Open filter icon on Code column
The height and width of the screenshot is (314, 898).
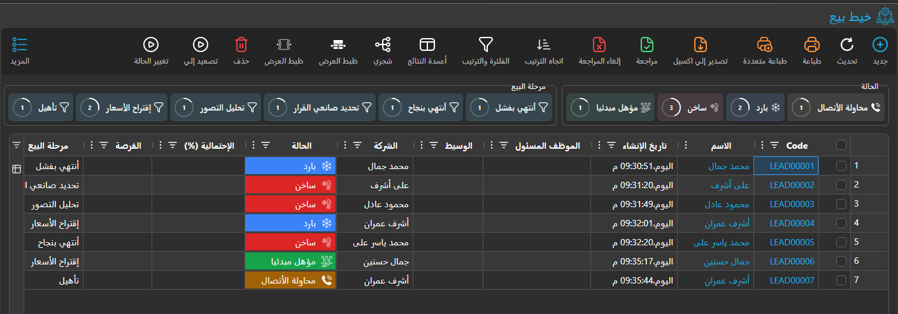774,146
